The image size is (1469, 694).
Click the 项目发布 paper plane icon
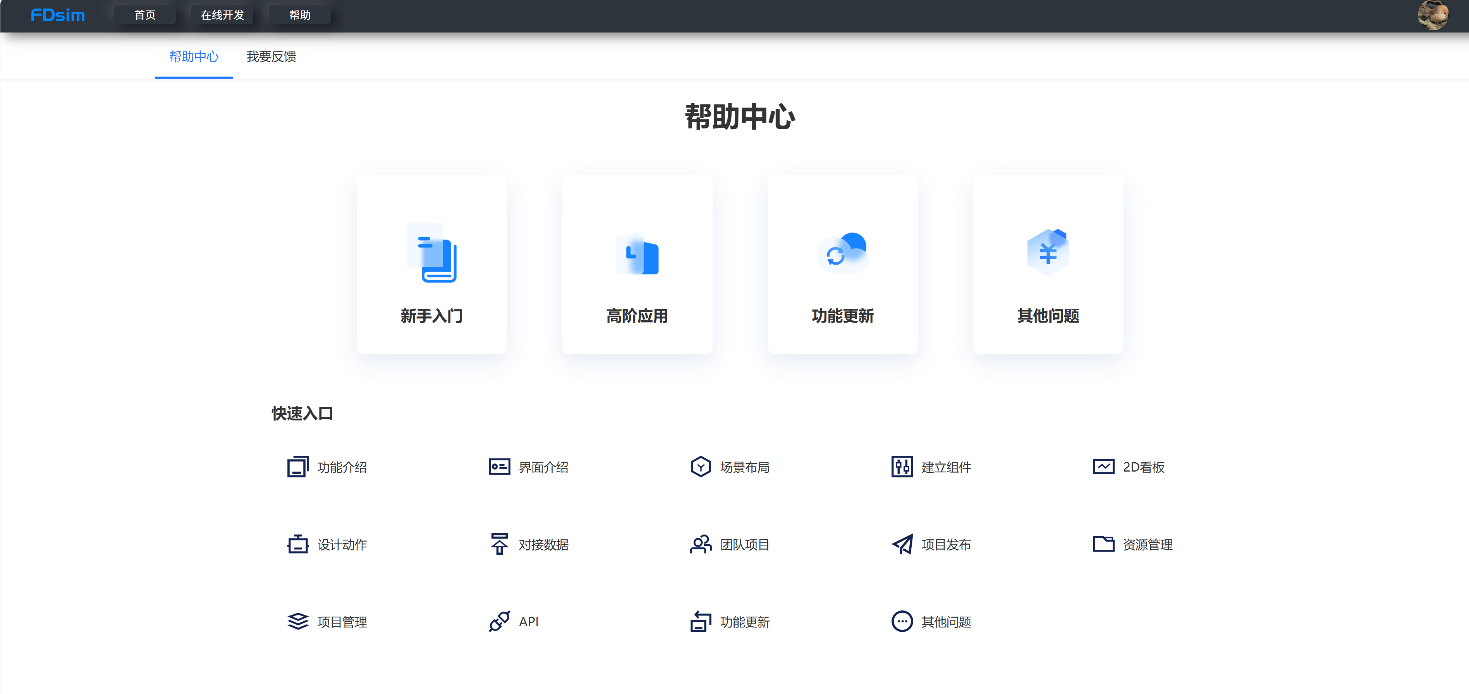pos(902,544)
